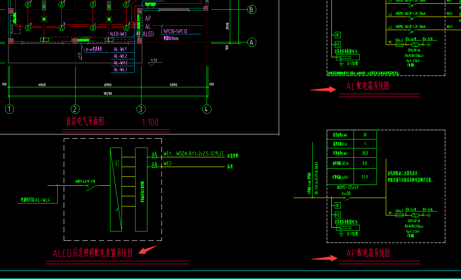Click table value 30.0 in AP diagram
Viewport: 461px width, 279px height.
tap(365, 153)
